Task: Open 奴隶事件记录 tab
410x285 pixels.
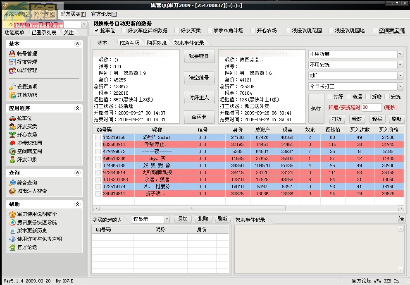Action: (189, 43)
